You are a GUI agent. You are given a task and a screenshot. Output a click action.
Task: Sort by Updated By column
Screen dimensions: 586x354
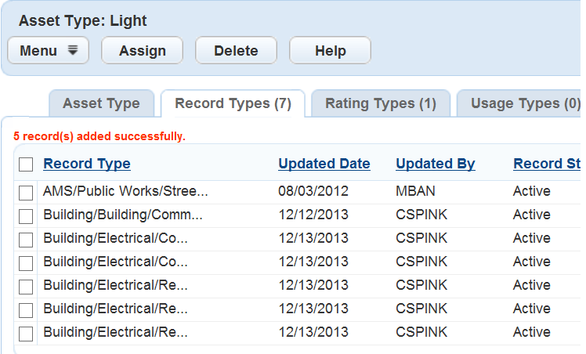(x=436, y=164)
